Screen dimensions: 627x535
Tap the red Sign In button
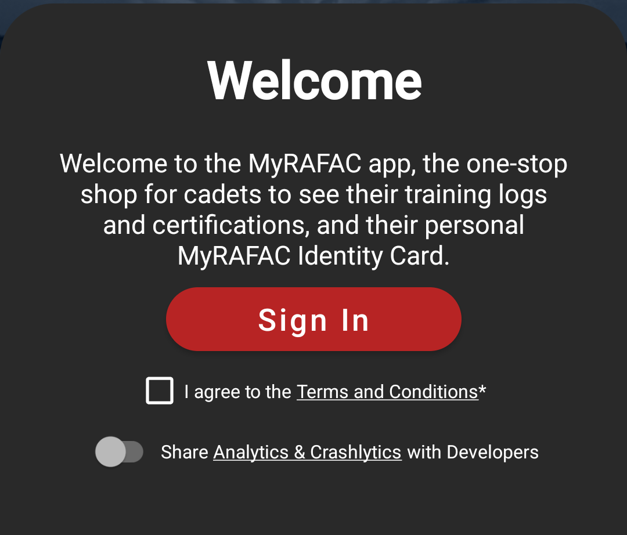pos(313,319)
